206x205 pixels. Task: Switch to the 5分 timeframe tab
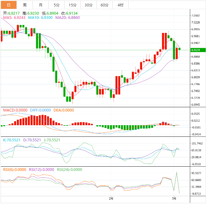(x=57, y=5)
